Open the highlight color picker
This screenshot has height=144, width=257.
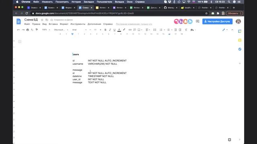[x=124, y=30]
